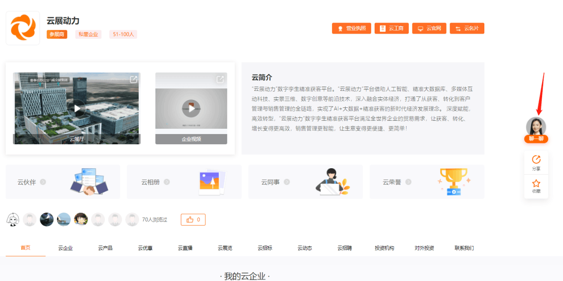Click the photo illustration in 云相册 card
This screenshot has width=563, height=281.
pyautogui.click(x=212, y=182)
